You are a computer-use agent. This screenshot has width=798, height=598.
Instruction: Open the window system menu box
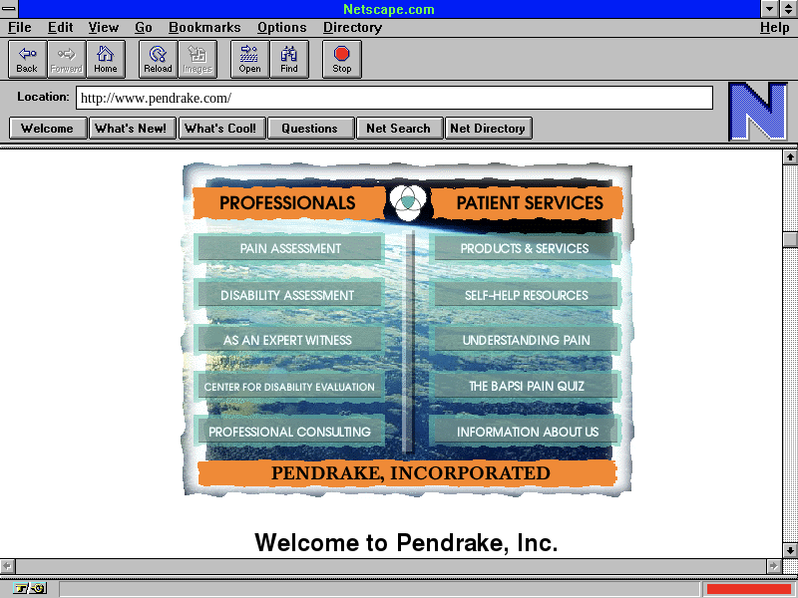coord(9,9)
